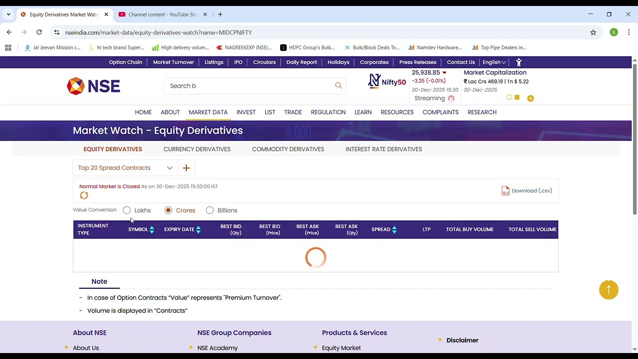Image resolution: width=638 pixels, height=359 pixels.
Task: Open the COMPLAINTS menu
Action: [441, 112]
